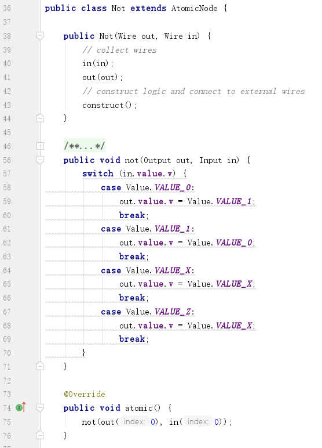Click the break statement on line 63
The width and height of the screenshot is (322, 448).
click(134, 256)
